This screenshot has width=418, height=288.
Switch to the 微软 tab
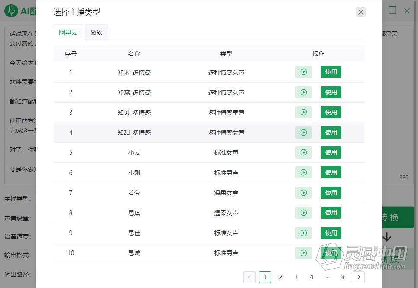click(97, 32)
